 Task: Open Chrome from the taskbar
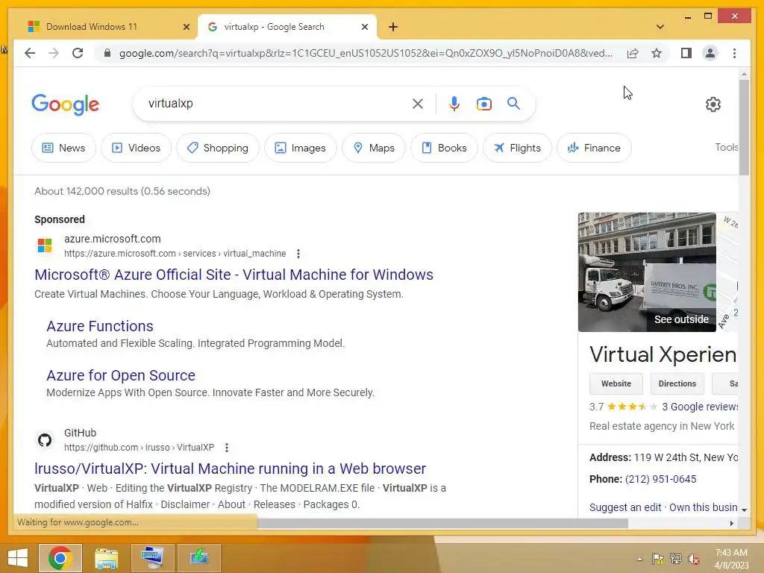(60, 558)
